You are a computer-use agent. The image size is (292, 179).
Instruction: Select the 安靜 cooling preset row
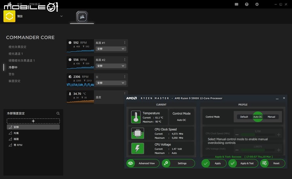point(33,127)
